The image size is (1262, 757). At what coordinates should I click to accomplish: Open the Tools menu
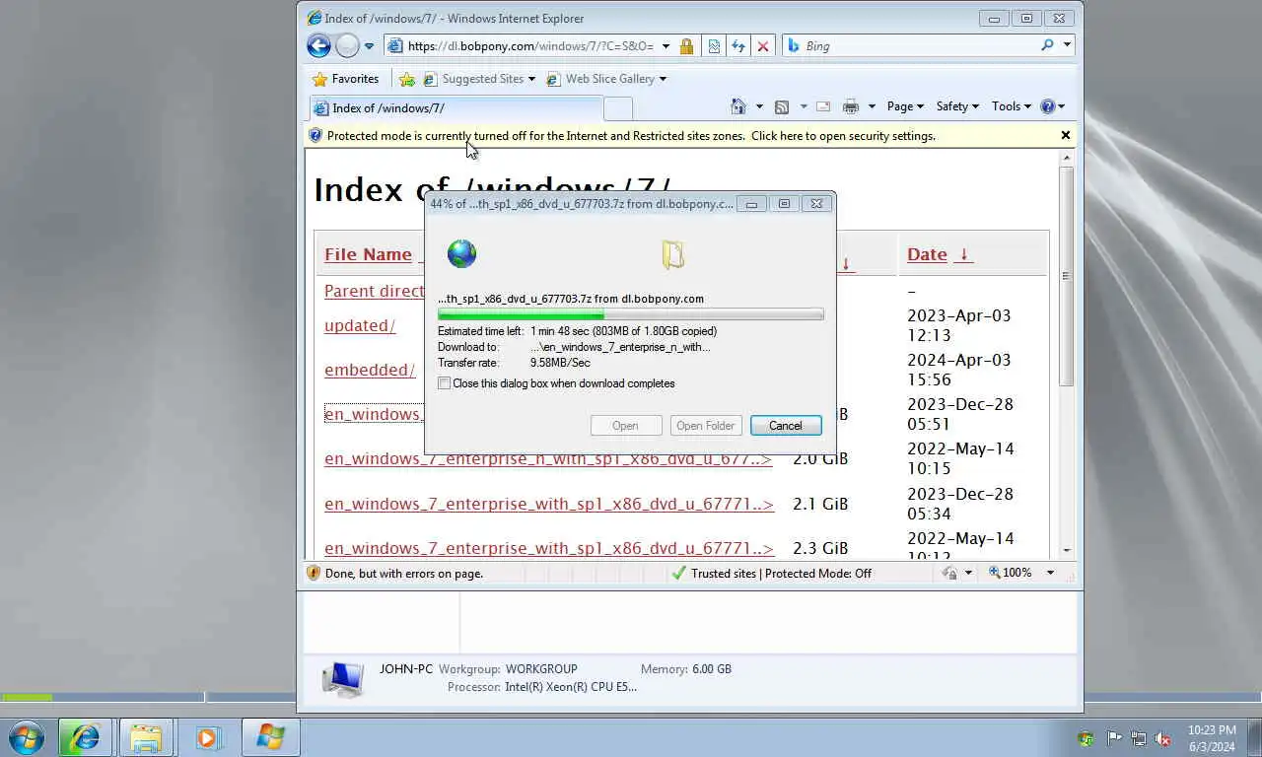tap(1011, 106)
